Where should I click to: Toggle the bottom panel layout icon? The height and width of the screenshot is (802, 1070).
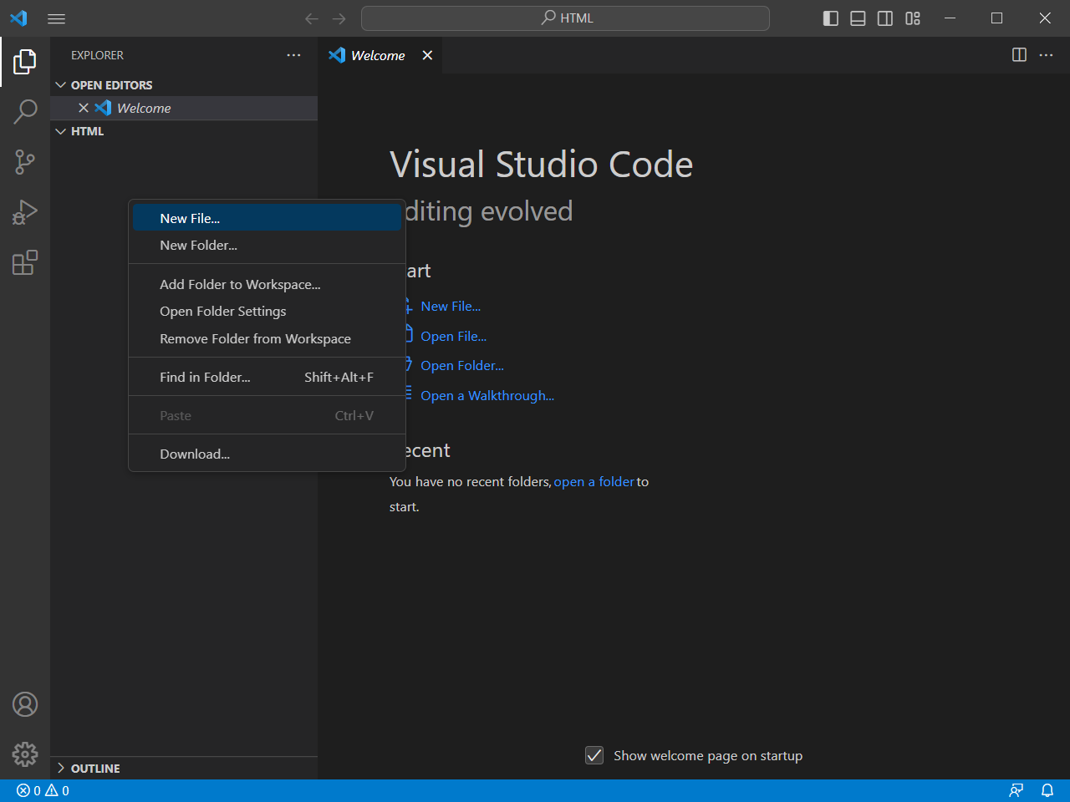pos(858,18)
